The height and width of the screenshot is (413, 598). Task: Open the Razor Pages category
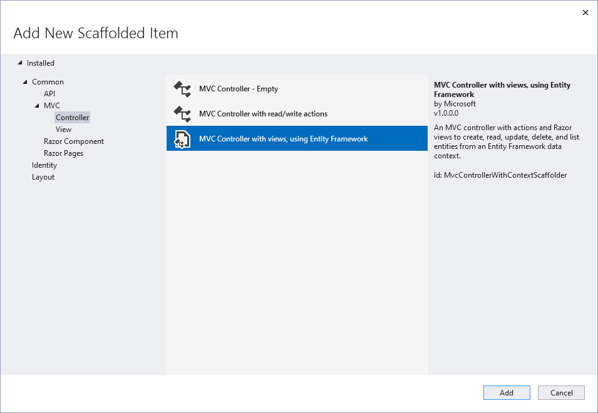[63, 153]
